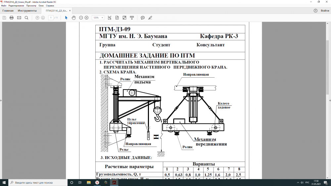
Task: Click the Help question mark icon
Action: click(x=315, y=11)
